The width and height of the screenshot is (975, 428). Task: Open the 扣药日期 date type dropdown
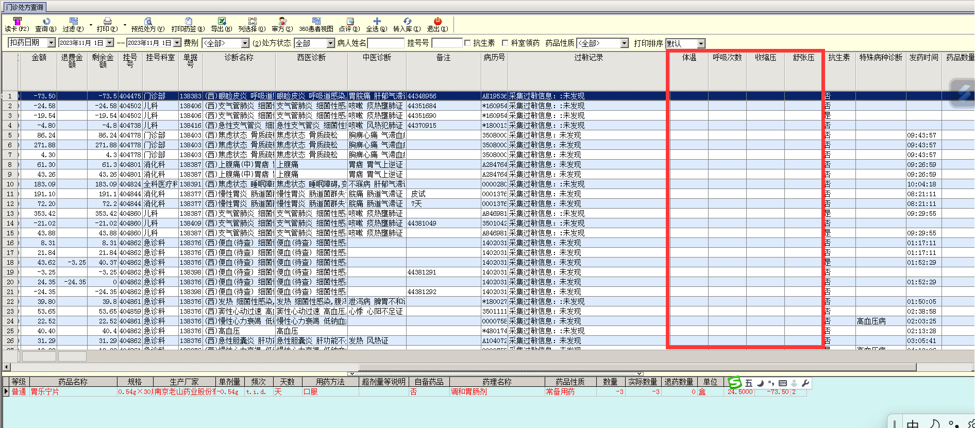pyautogui.click(x=52, y=43)
